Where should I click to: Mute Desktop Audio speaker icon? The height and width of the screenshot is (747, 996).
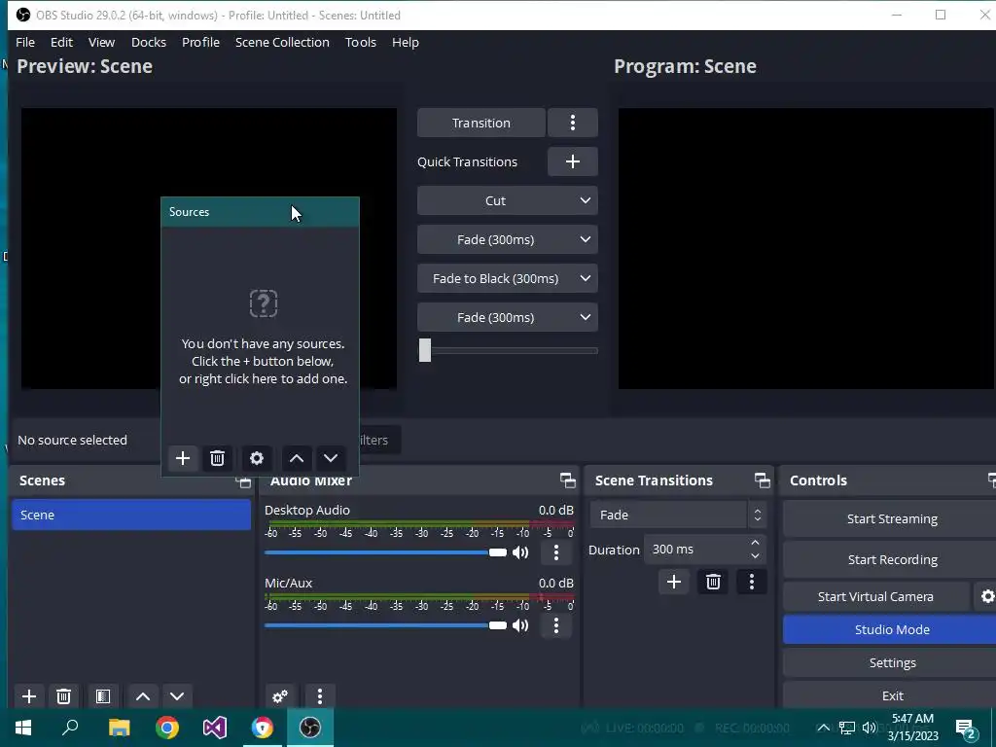pos(520,552)
